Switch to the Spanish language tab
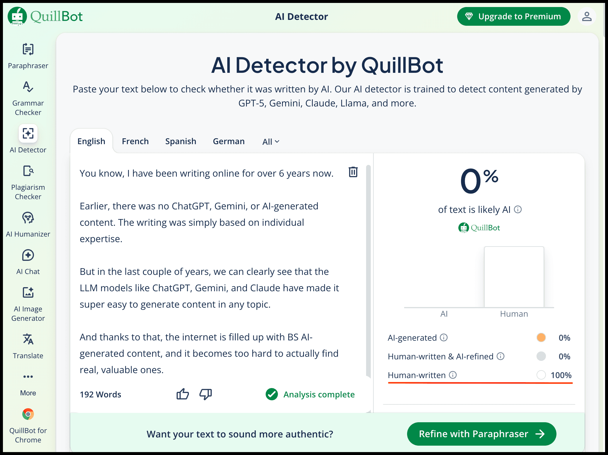 181,141
